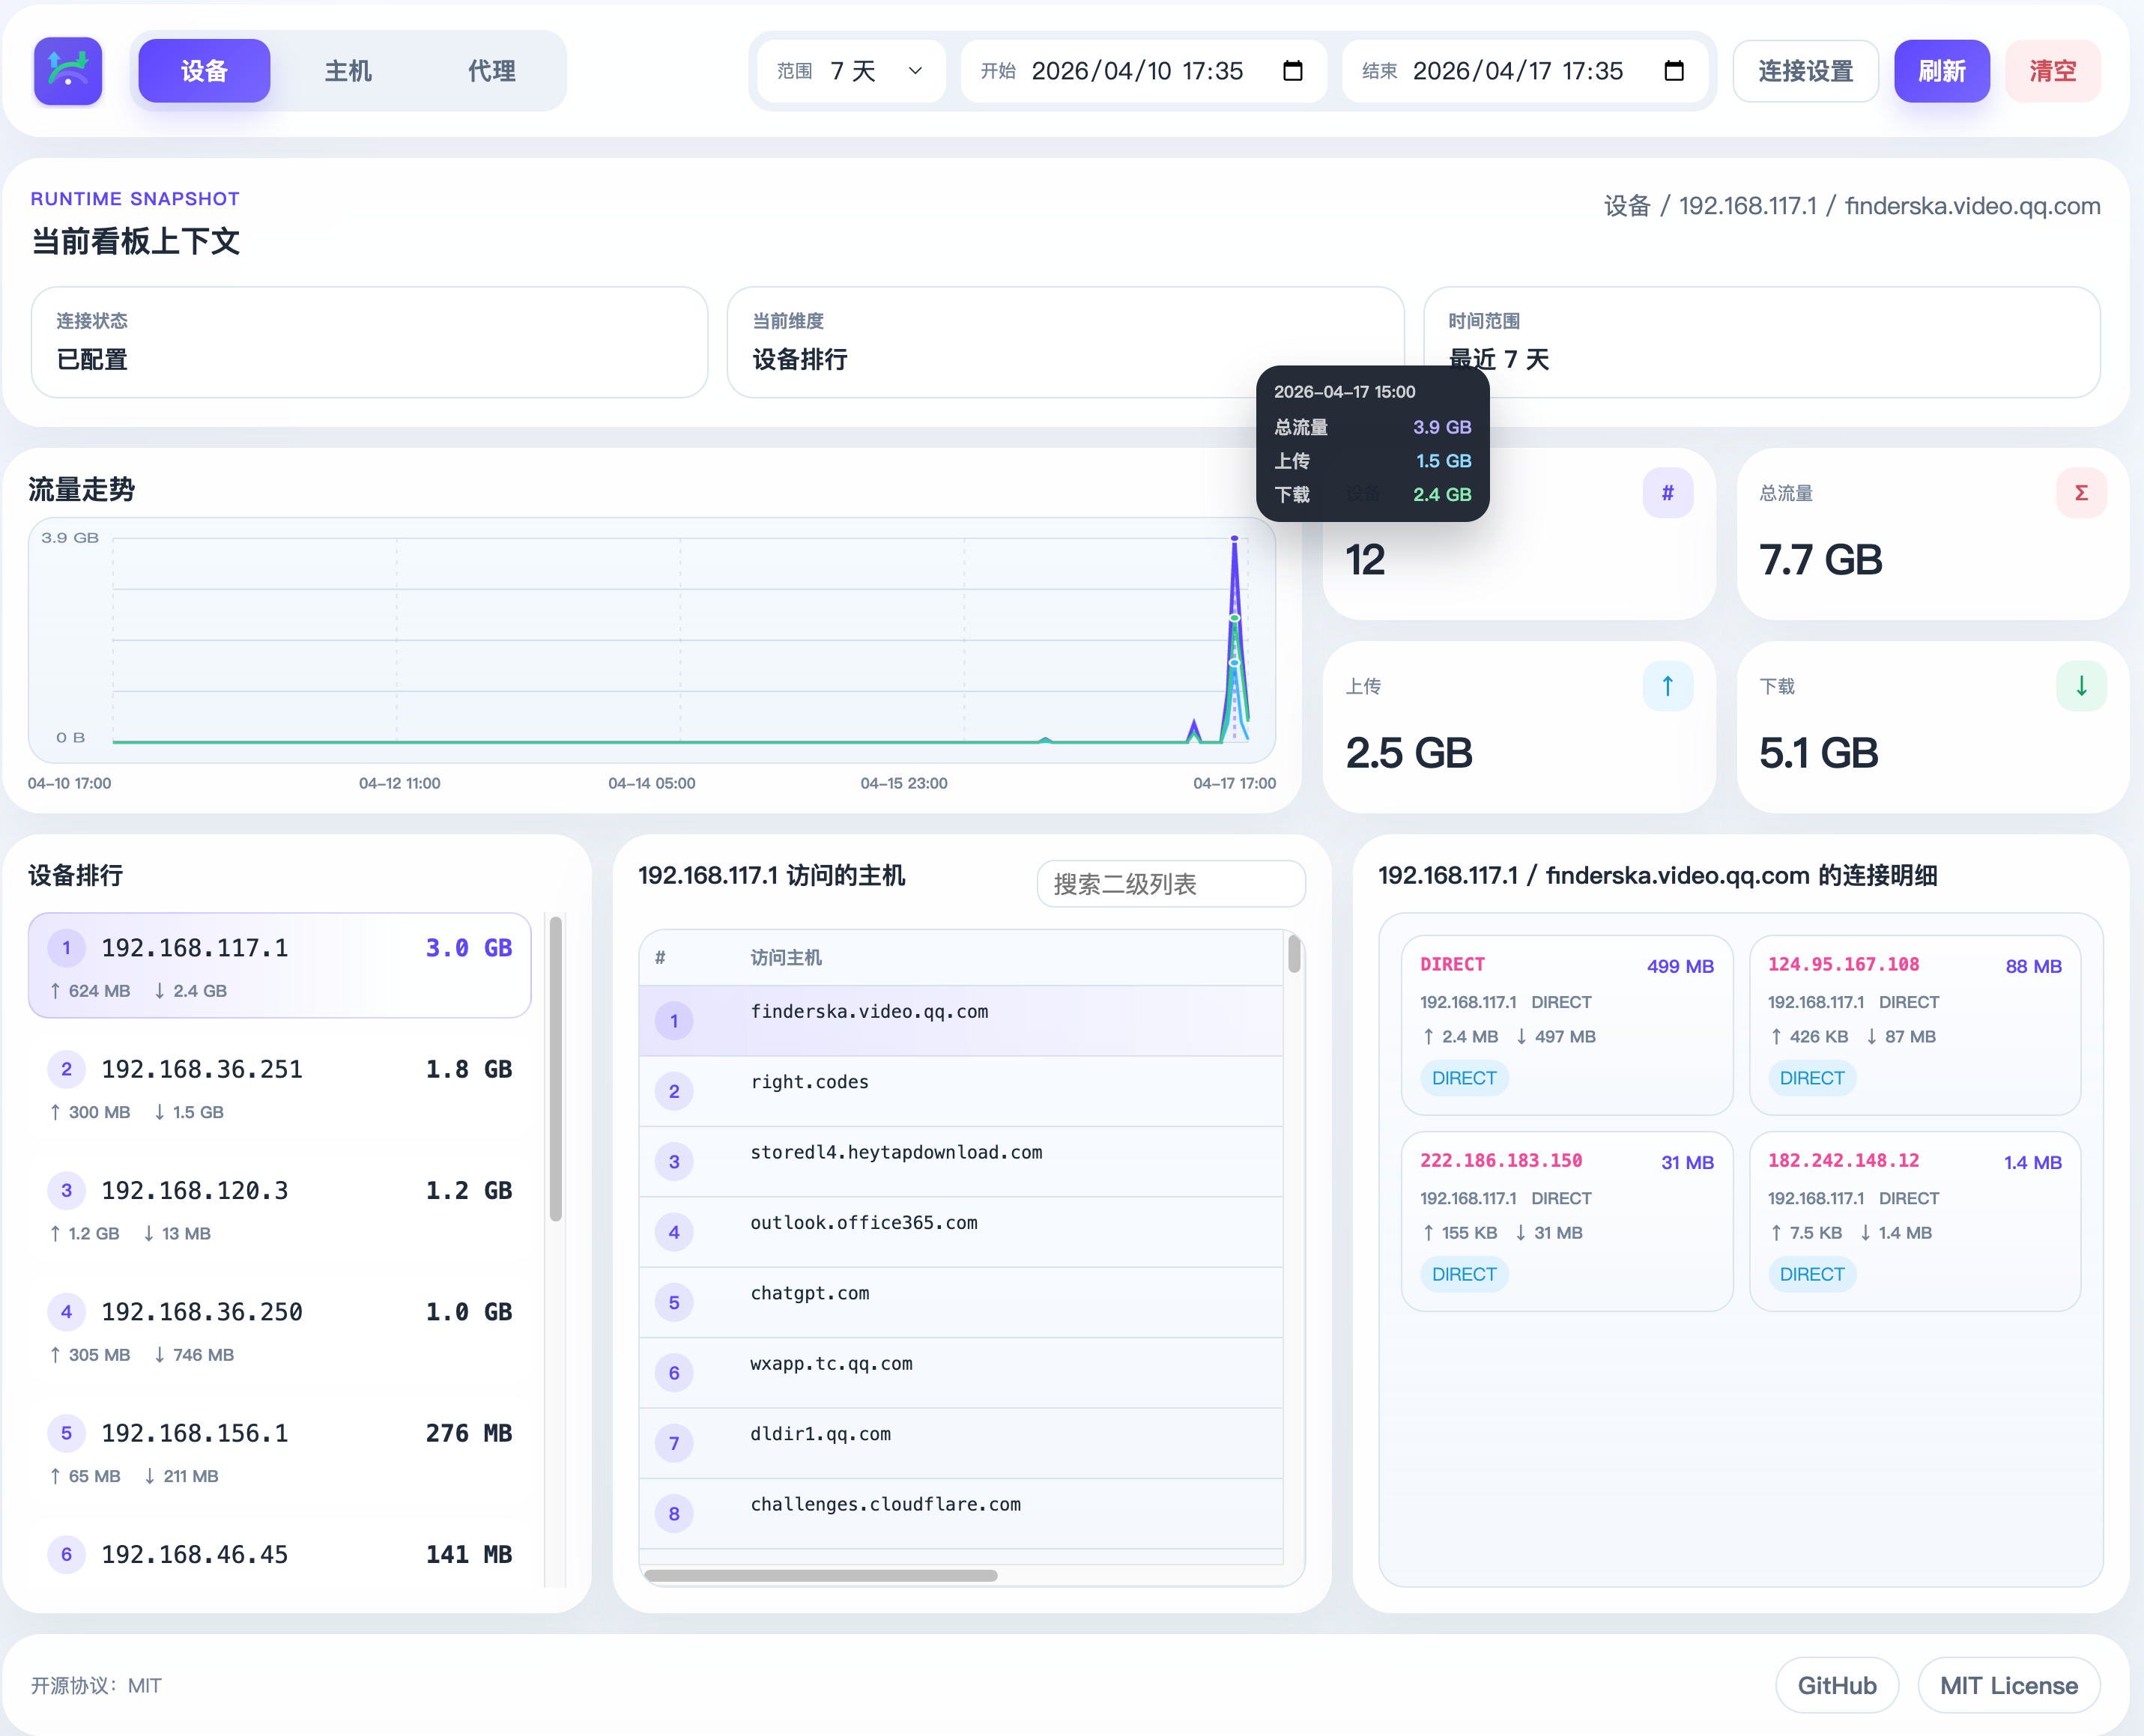Click the upload arrow icon on 上传 card
2144x1736 pixels.
1667,686
